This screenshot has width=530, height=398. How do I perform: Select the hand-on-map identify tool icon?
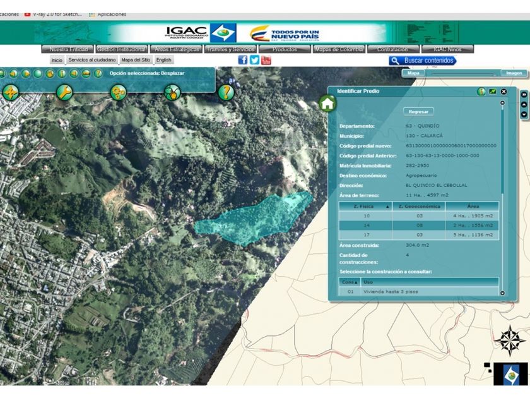click(172, 93)
